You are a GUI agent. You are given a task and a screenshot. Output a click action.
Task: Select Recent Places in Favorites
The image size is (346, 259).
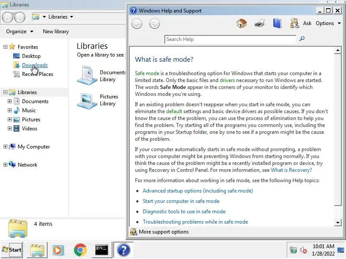tap(38, 74)
